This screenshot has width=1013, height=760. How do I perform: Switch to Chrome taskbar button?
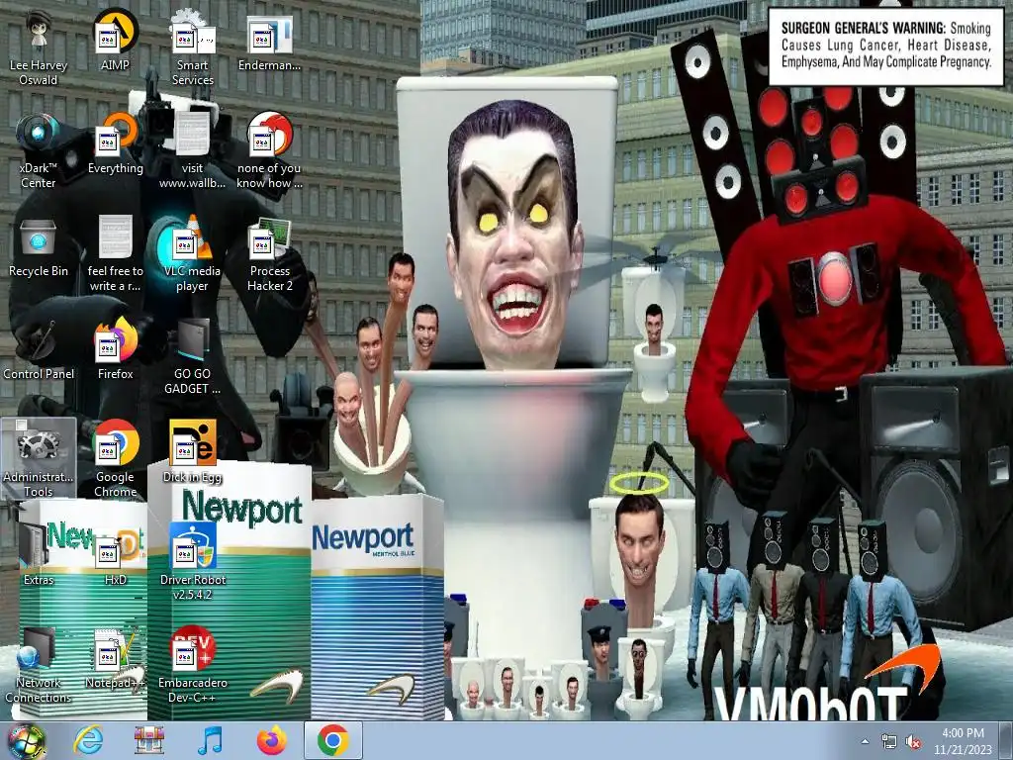point(332,740)
